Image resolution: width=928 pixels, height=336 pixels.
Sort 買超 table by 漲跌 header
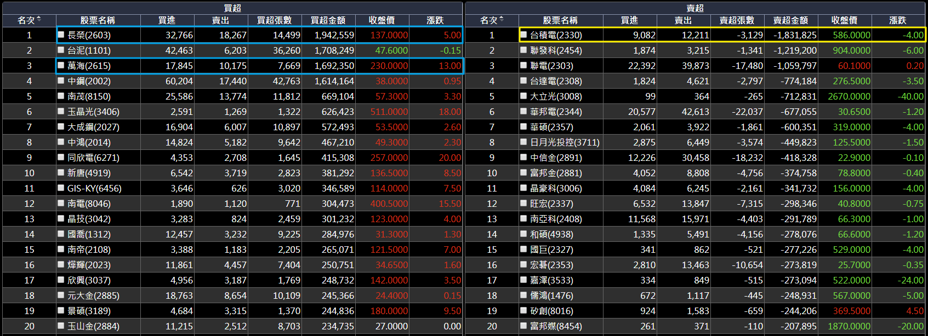coord(435,20)
